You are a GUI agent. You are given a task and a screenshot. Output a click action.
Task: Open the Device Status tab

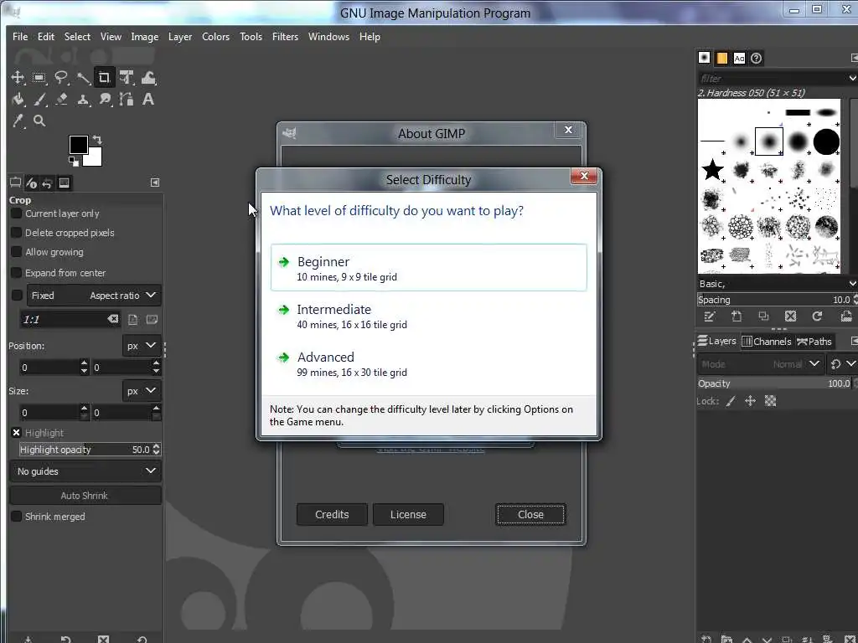(x=31, y=183)
